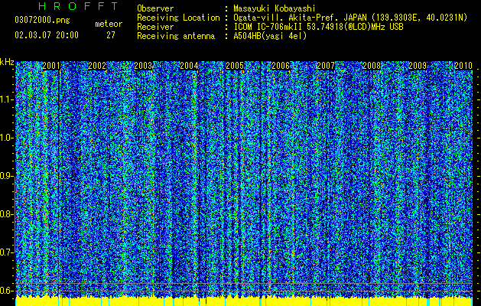Viewport: 481px width, 306px height.
Task: Click time marker 2005
Action: pos(235,66)
